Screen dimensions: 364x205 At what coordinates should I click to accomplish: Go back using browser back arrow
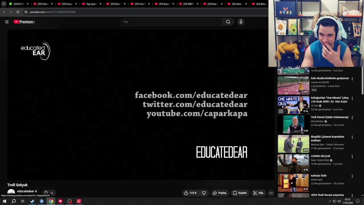pyautogui.click(x=4, y=12)
